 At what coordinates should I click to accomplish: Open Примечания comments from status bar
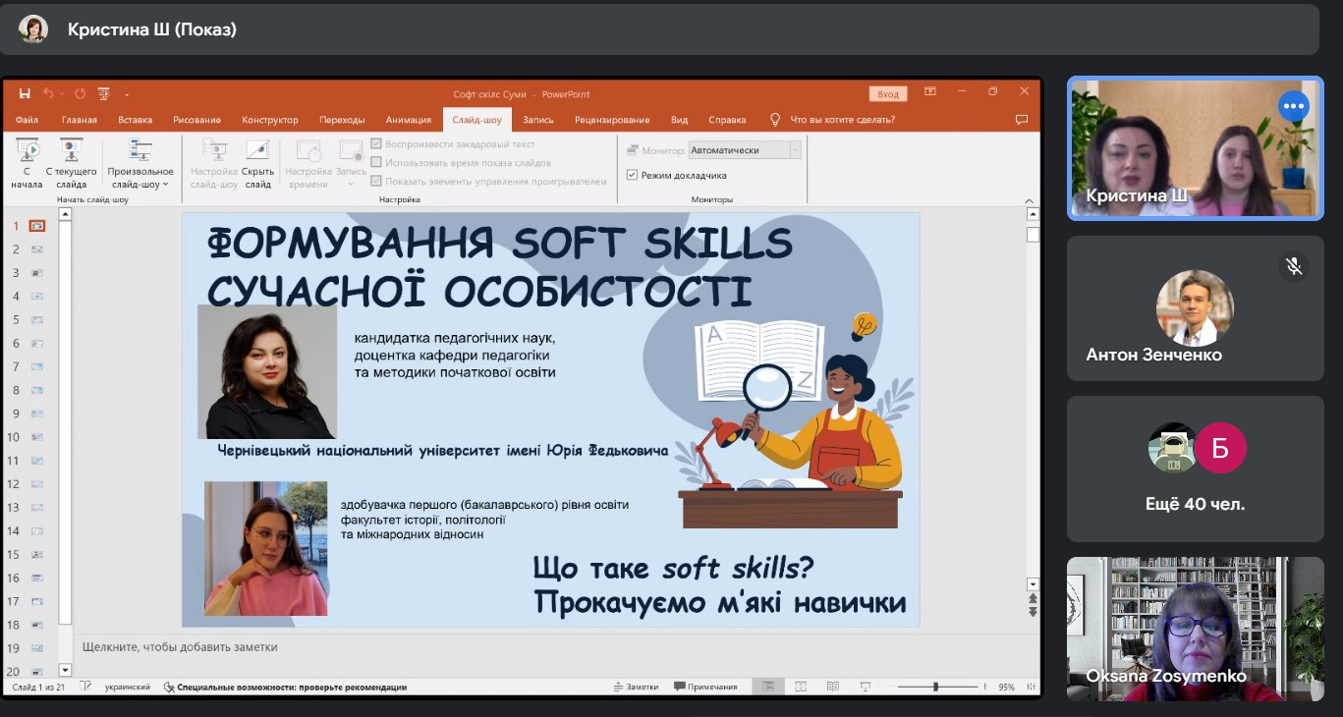tap(706, 688)
